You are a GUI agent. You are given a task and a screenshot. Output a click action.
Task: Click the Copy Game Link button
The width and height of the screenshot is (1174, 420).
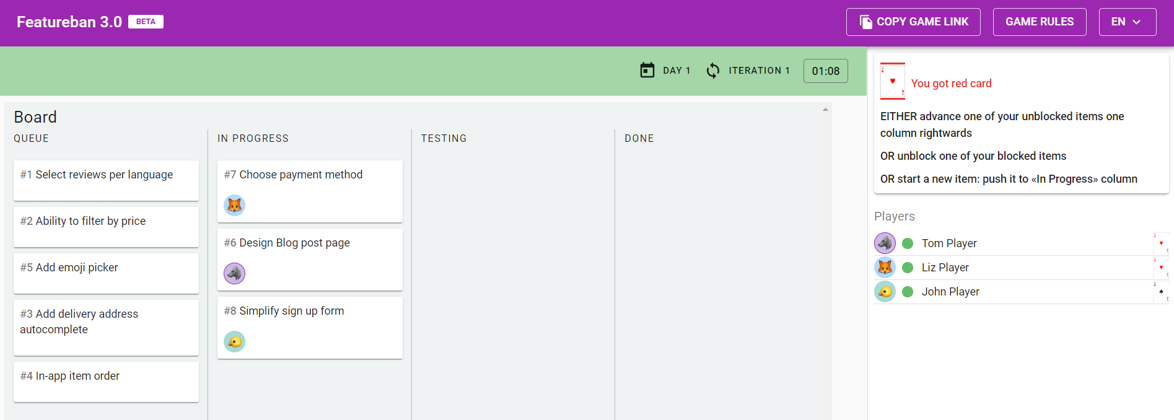click(x=913, y=22)
